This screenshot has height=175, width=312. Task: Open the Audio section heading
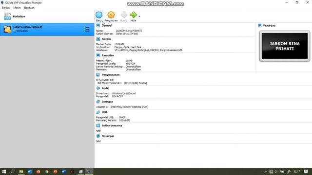(105, 88)
